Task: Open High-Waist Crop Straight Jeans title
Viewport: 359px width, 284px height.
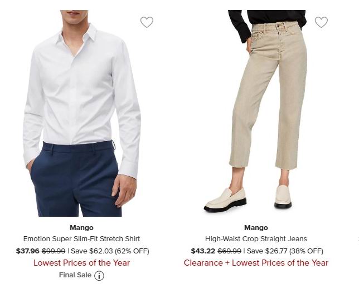Action: pyautogui.click(x=256, y=239)
